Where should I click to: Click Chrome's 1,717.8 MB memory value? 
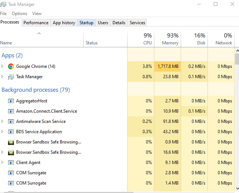click(x=168, y=66)
